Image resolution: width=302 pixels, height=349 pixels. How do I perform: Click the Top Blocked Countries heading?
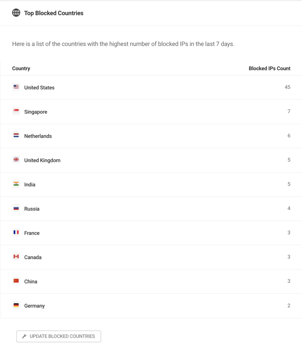(x=54, y=13)
